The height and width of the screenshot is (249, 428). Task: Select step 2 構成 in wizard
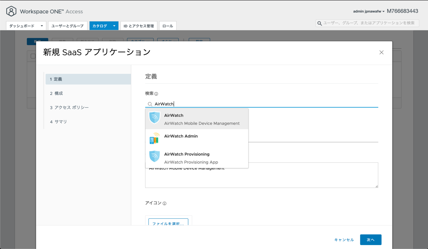click(88, 93)
